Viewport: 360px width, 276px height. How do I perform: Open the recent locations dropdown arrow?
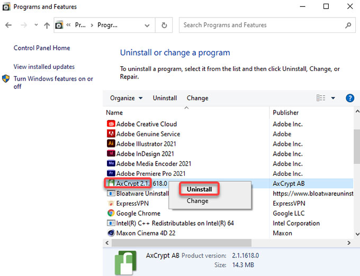[36, 24]
